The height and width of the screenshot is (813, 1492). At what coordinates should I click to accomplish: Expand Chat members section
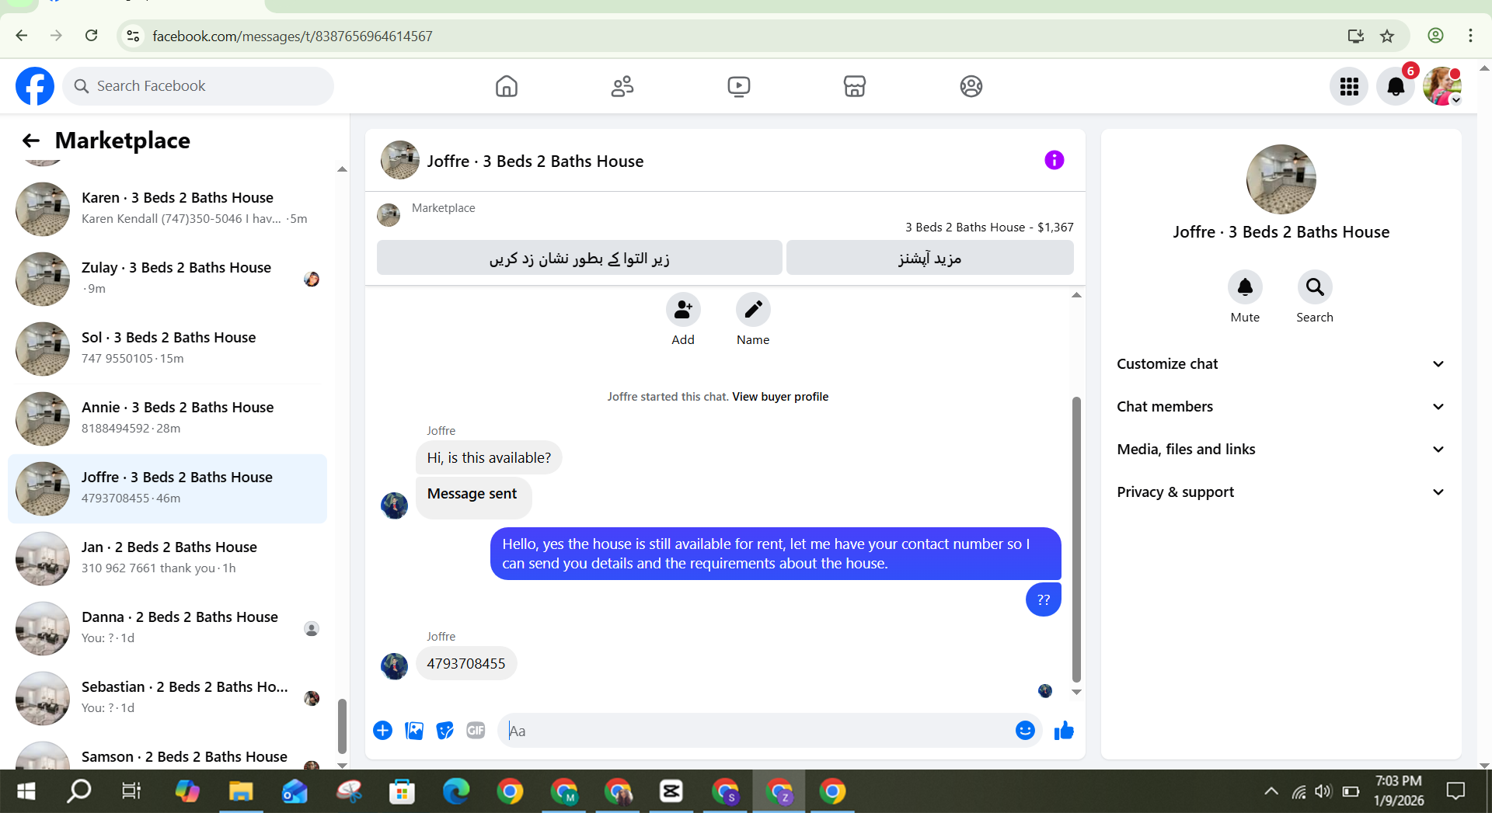[x=1281, y=407]
